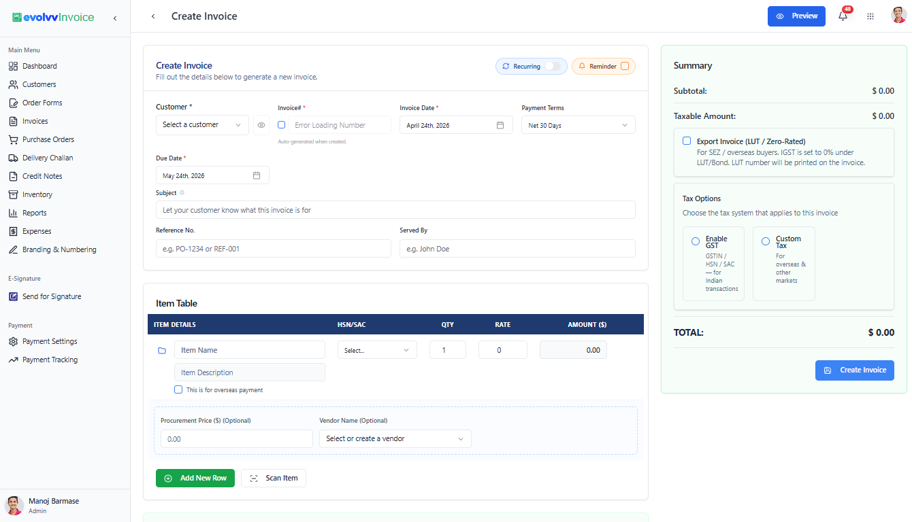The image size is (912, 522).
Task: Open the Due Date field May 24th, 2026
Action: pyautogui.click(x=212, y=175)
